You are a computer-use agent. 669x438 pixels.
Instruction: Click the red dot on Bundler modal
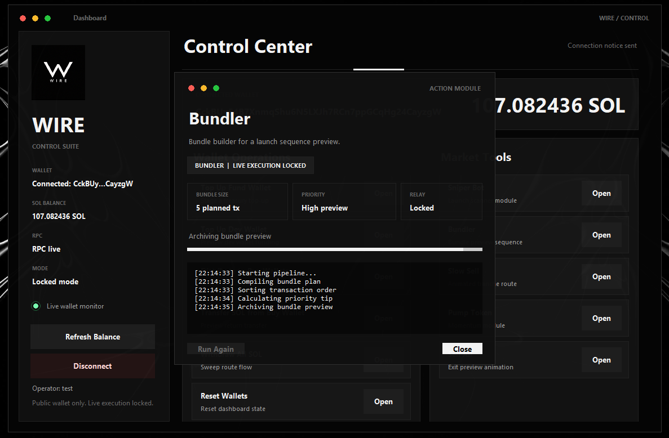(x=192, y=88)
